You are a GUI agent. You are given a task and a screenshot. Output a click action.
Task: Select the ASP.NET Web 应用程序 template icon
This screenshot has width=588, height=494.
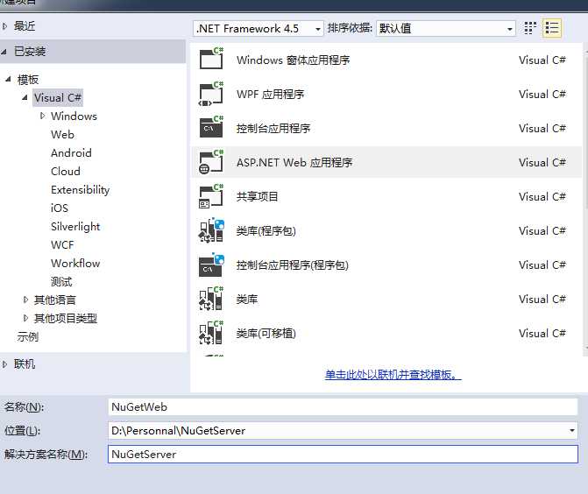(211, 162)
